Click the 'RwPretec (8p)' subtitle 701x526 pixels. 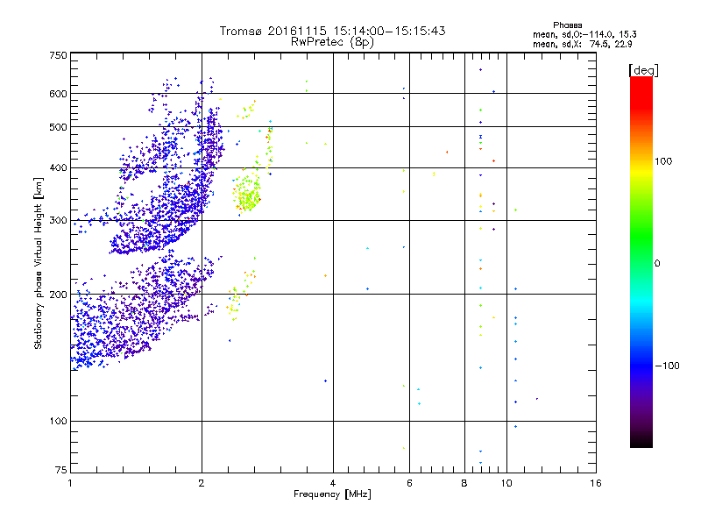click(332, 42)
